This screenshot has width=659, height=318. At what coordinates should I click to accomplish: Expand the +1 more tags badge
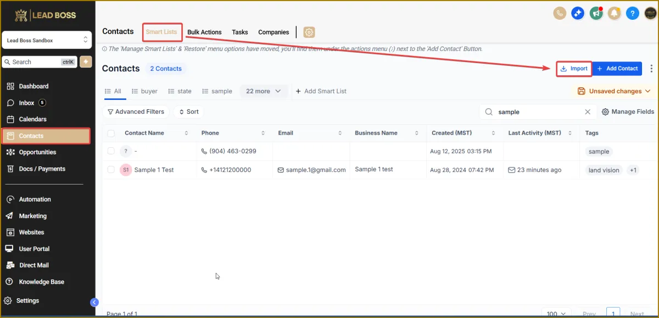coord(633,170)
